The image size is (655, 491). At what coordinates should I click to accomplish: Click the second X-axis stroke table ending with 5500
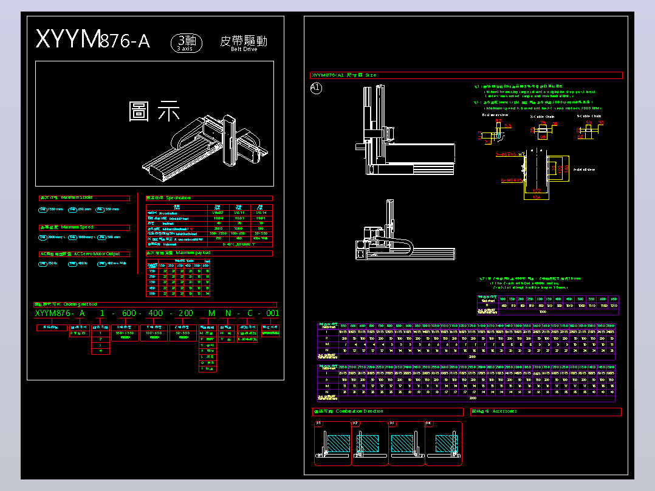click(x=466, y=383)
